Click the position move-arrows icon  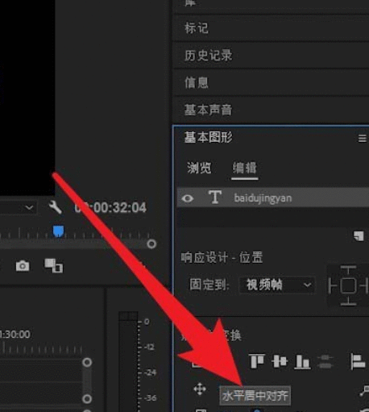[200, 389]
